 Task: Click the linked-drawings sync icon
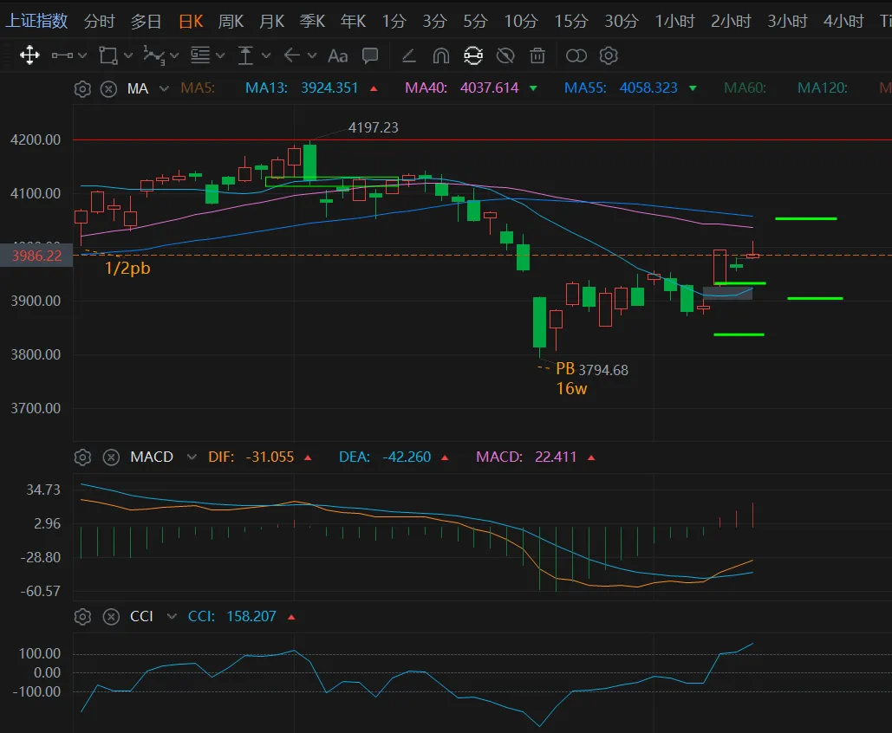tap(473, 55)
